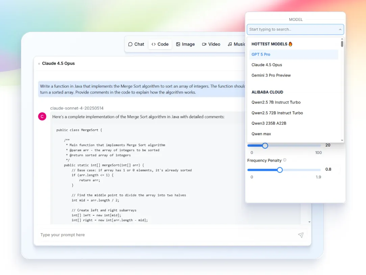The image size is (366, 275).
Task: Open the Image tab
Action: point(186,44)
